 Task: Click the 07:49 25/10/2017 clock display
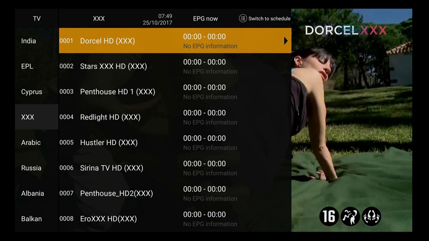click(x=157, y=19)
